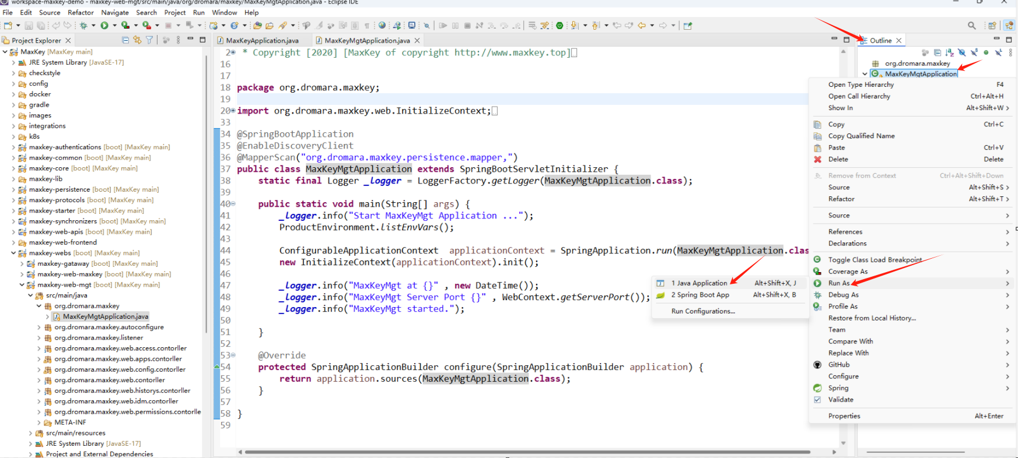Click the Save icon in the toolbar
Viewport: 1018px width, 458px height.
pos(29,26)
